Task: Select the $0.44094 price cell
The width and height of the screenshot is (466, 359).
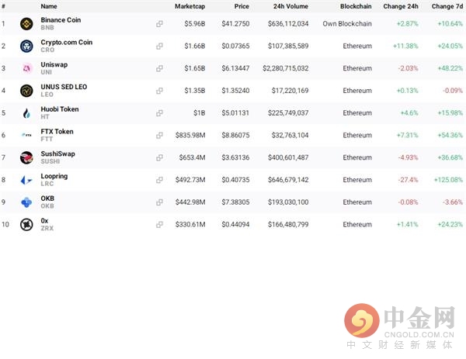Action: pos(235,224)
